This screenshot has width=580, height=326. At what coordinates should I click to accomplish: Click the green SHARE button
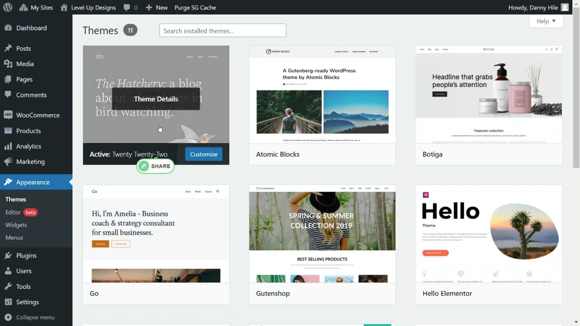(x=155, y=166)
